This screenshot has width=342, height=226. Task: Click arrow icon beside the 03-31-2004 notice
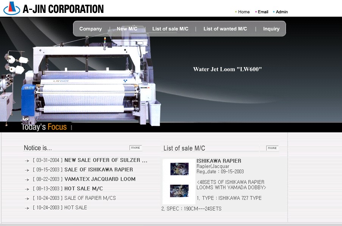pos(27,161)
